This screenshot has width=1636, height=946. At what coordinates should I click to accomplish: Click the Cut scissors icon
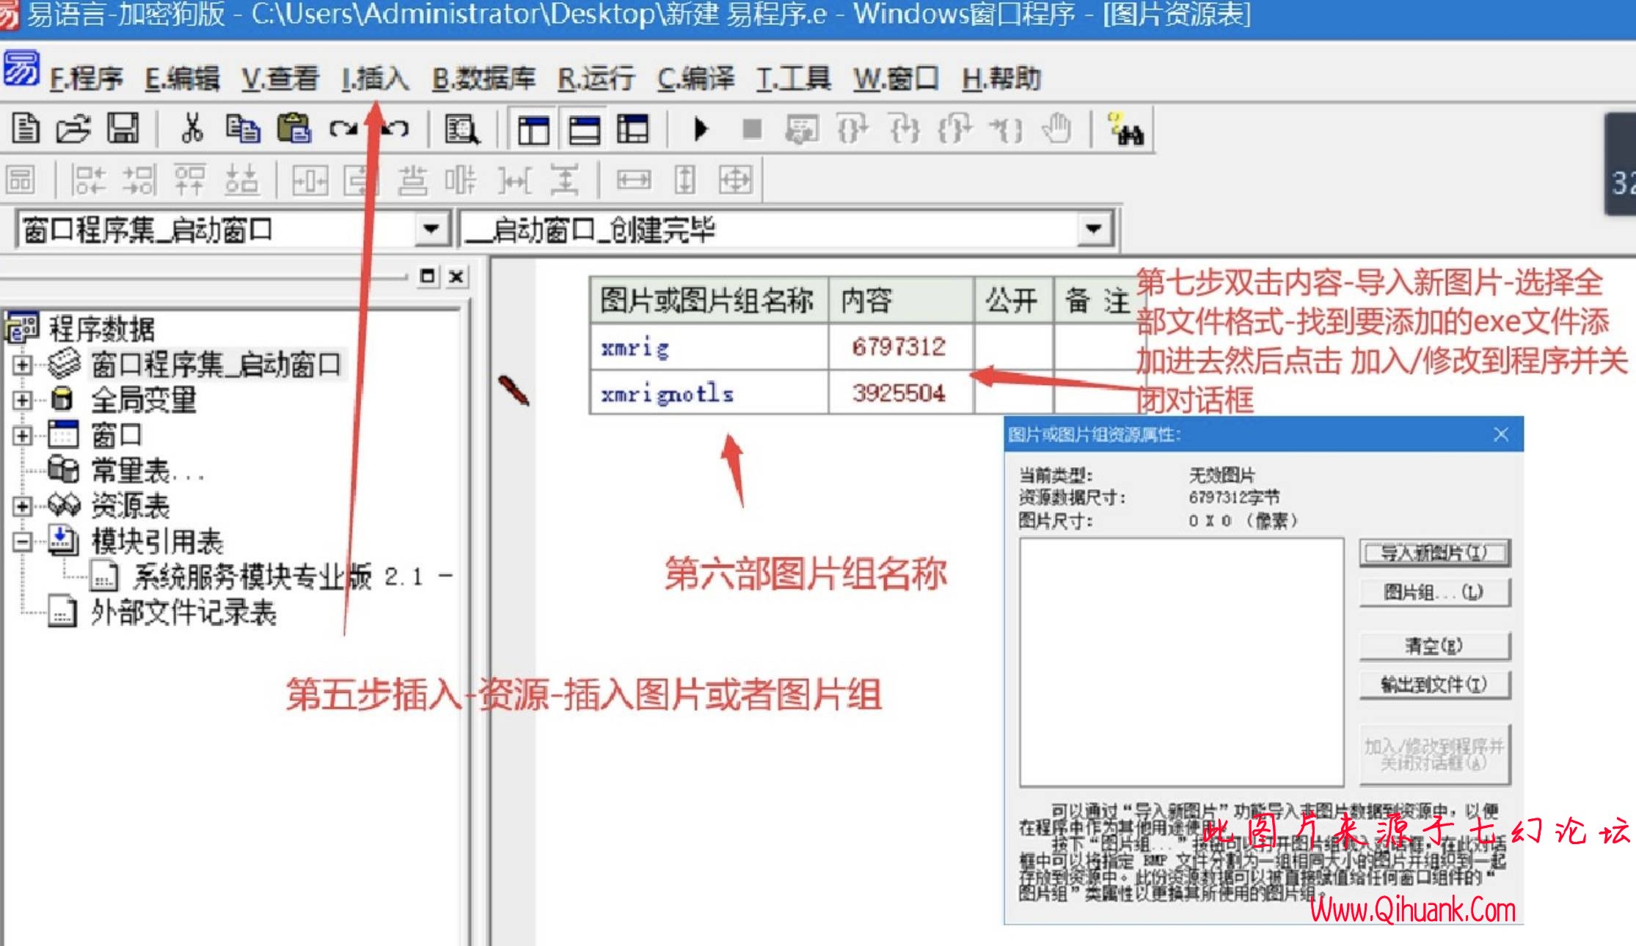point(192,129)
